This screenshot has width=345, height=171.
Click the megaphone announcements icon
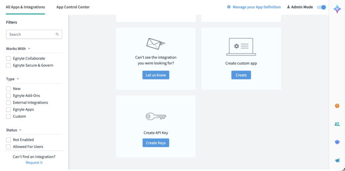(x=337, y=160)
